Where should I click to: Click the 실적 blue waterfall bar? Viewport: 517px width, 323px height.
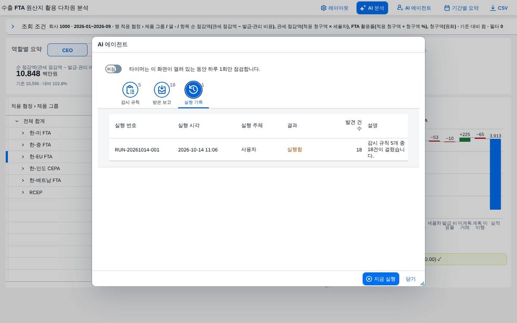pos(495,174)
